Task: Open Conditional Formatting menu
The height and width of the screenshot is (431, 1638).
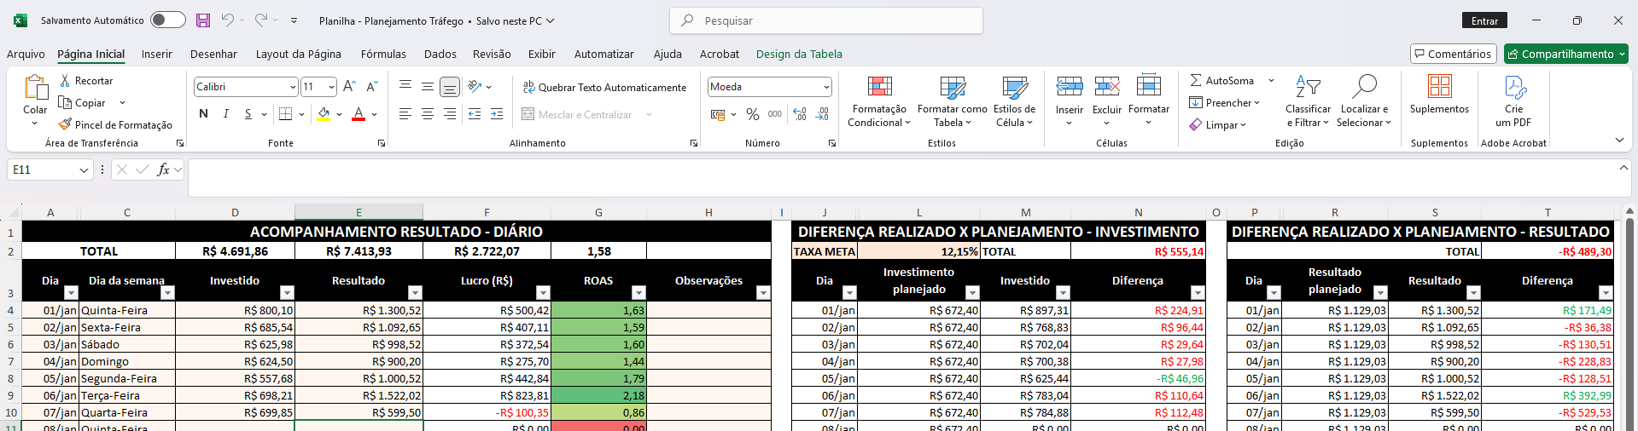Action: (879, 101)
